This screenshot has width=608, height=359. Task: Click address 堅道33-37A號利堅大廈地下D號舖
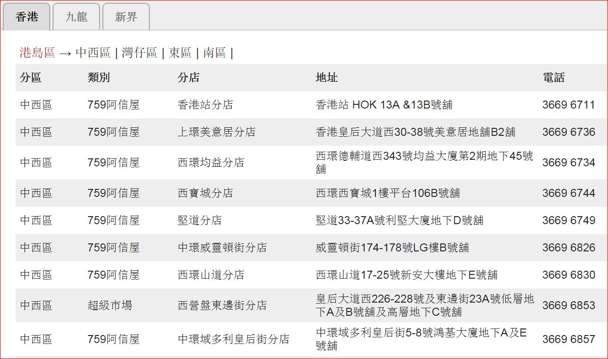point(399,220)
